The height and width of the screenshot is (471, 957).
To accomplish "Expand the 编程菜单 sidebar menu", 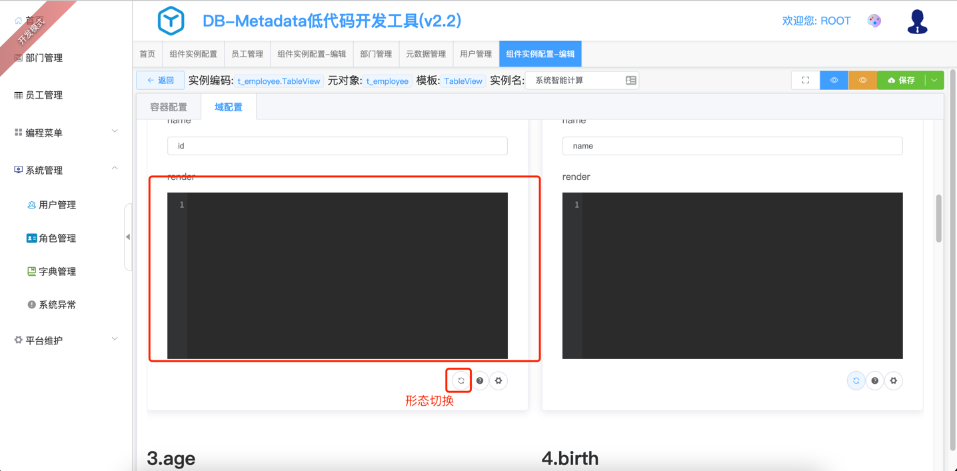I will (65, 133).
